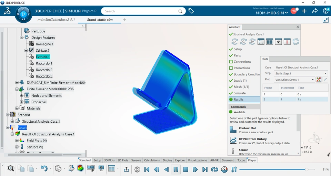
Task: Select Raccordo.3 in the tree
Action: pyautogui.click(x=44, y=76)
